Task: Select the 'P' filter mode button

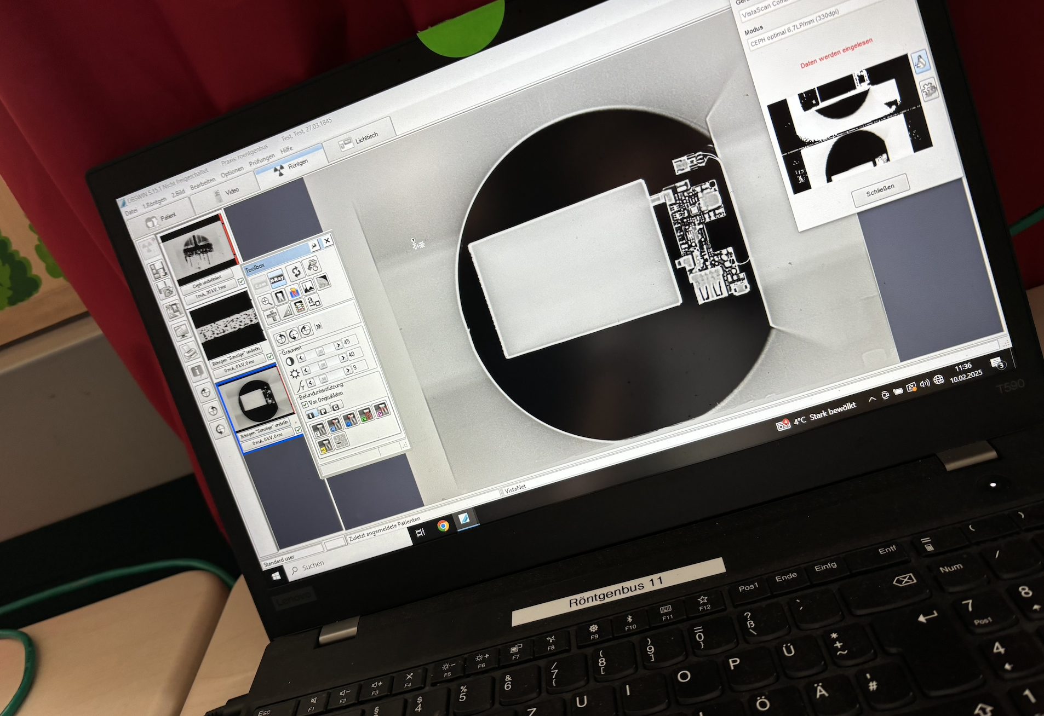Action: point(324,411)
